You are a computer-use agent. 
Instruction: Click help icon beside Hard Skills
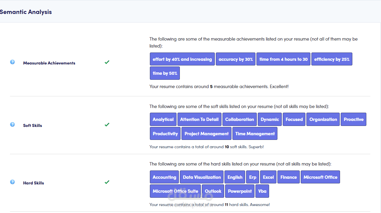(12, 182)
